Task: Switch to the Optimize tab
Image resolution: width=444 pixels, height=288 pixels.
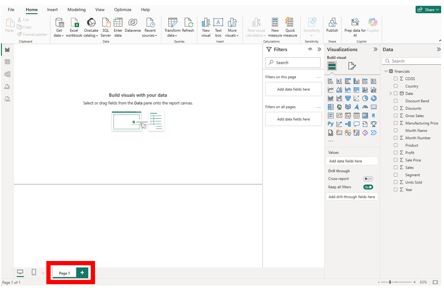Action: 122,9
